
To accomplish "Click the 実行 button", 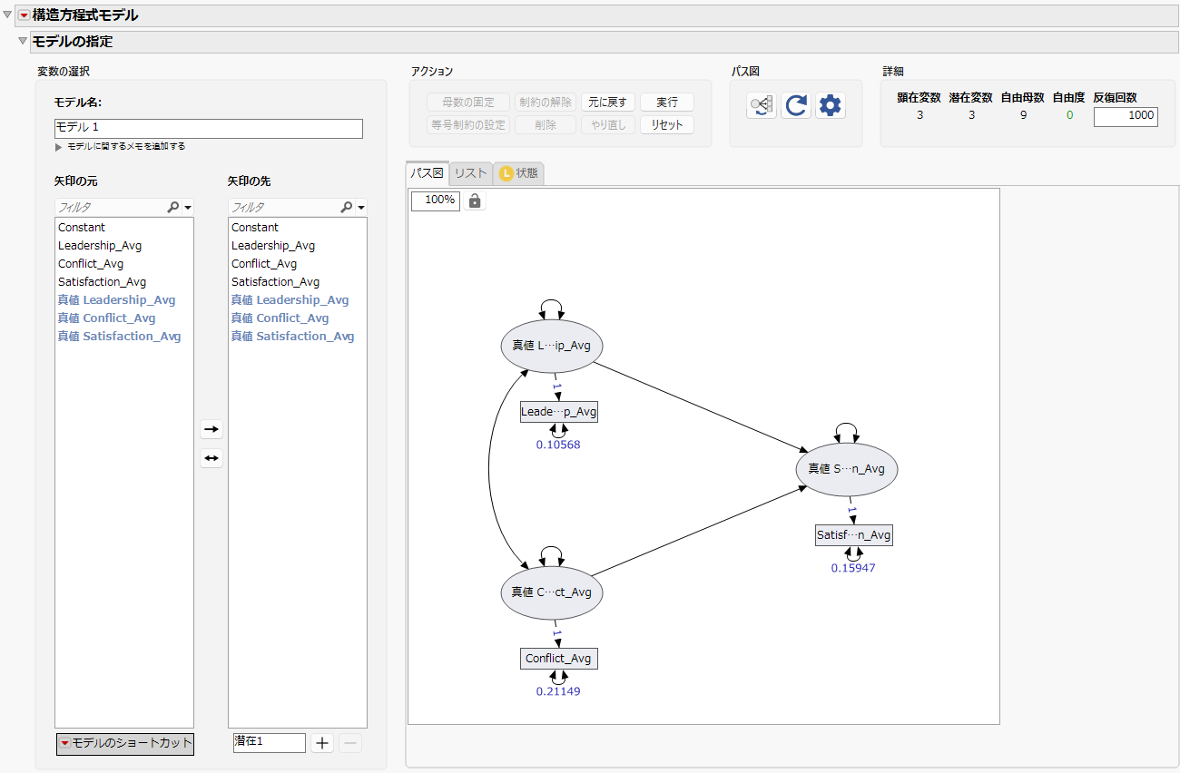I will pyautogui.click(x=667, y=103).
